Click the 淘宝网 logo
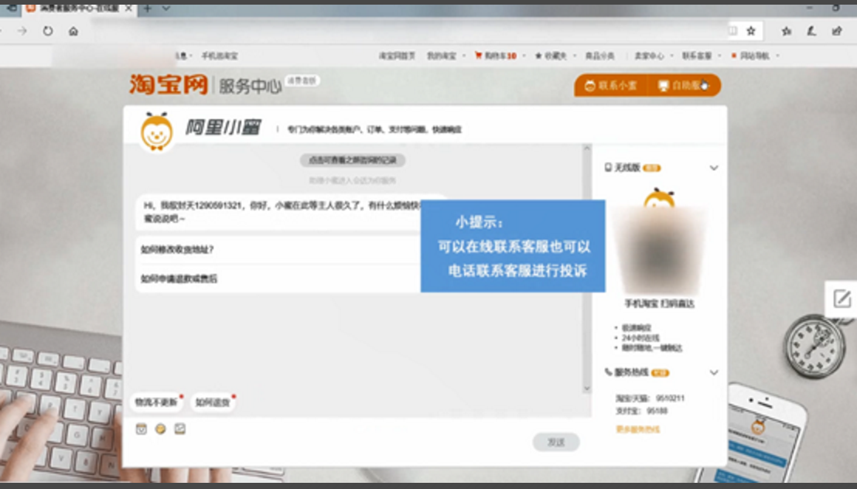Viewport: 857px width, 489px height. click(169, 85)
